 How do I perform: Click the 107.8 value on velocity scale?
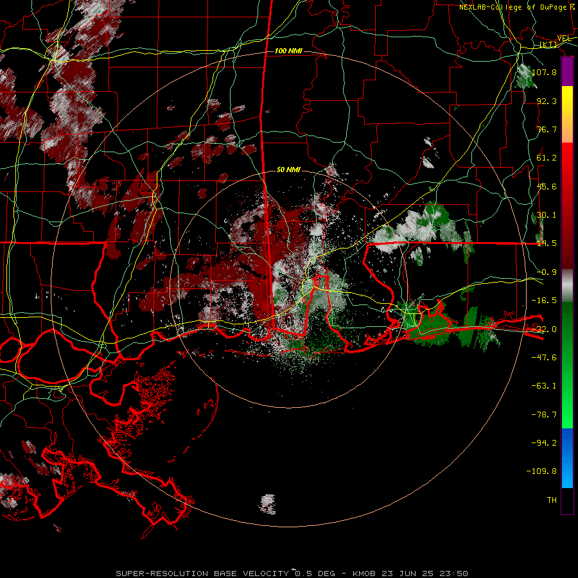click(x=544, y=72)
